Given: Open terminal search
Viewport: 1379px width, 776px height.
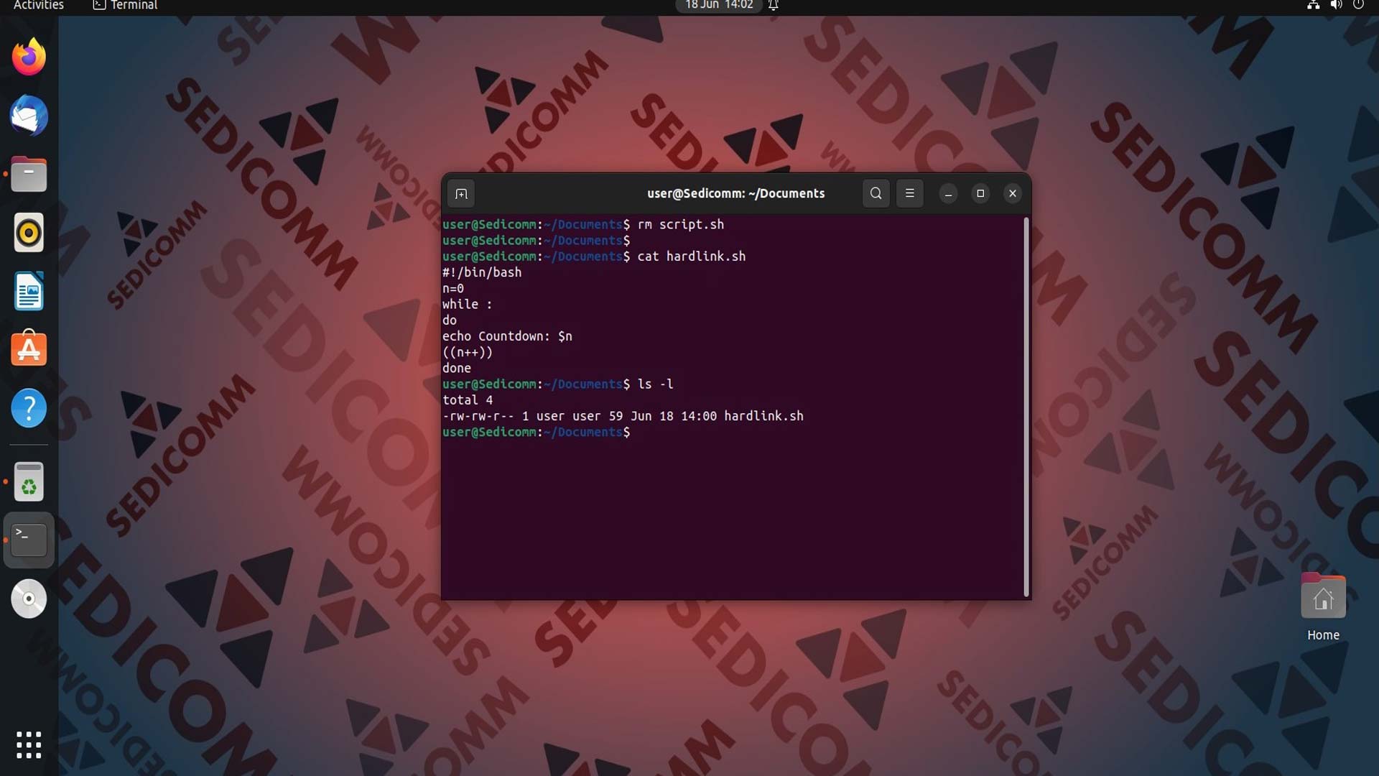Looking at the screenshot, I should [876, 193].
